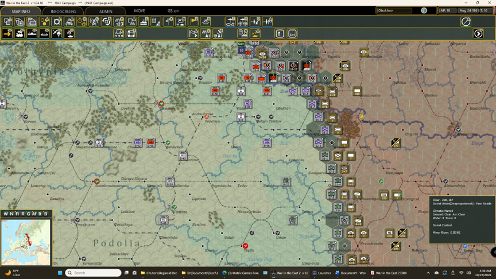The image size is (496, 279).
Task: Select the rail move train icon
Action: point(20,33)
